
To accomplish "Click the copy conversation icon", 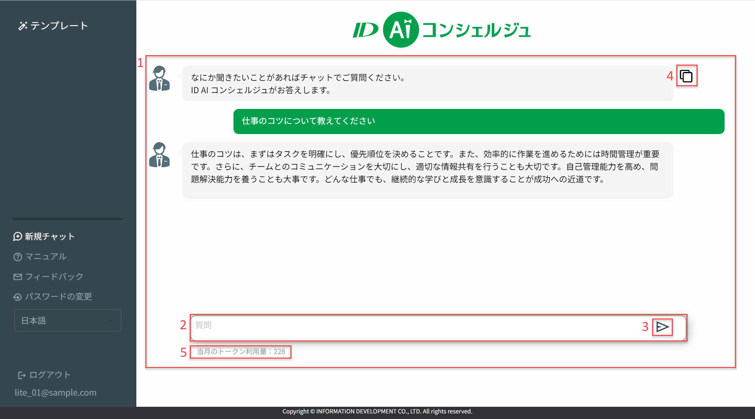I will (686, 76).
